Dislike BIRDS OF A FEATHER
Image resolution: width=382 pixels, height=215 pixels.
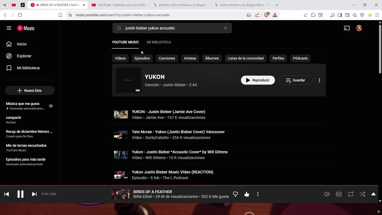click(x=235, y=194)
